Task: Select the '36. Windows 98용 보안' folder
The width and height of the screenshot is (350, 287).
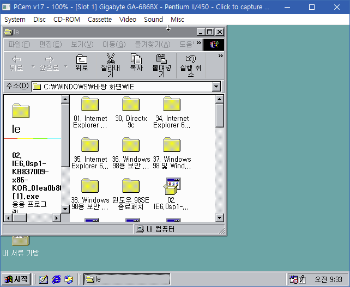Action: 131,154
